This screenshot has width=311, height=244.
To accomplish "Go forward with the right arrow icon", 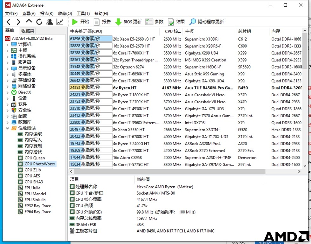I will pyautogui.click(x=18, y=22).
